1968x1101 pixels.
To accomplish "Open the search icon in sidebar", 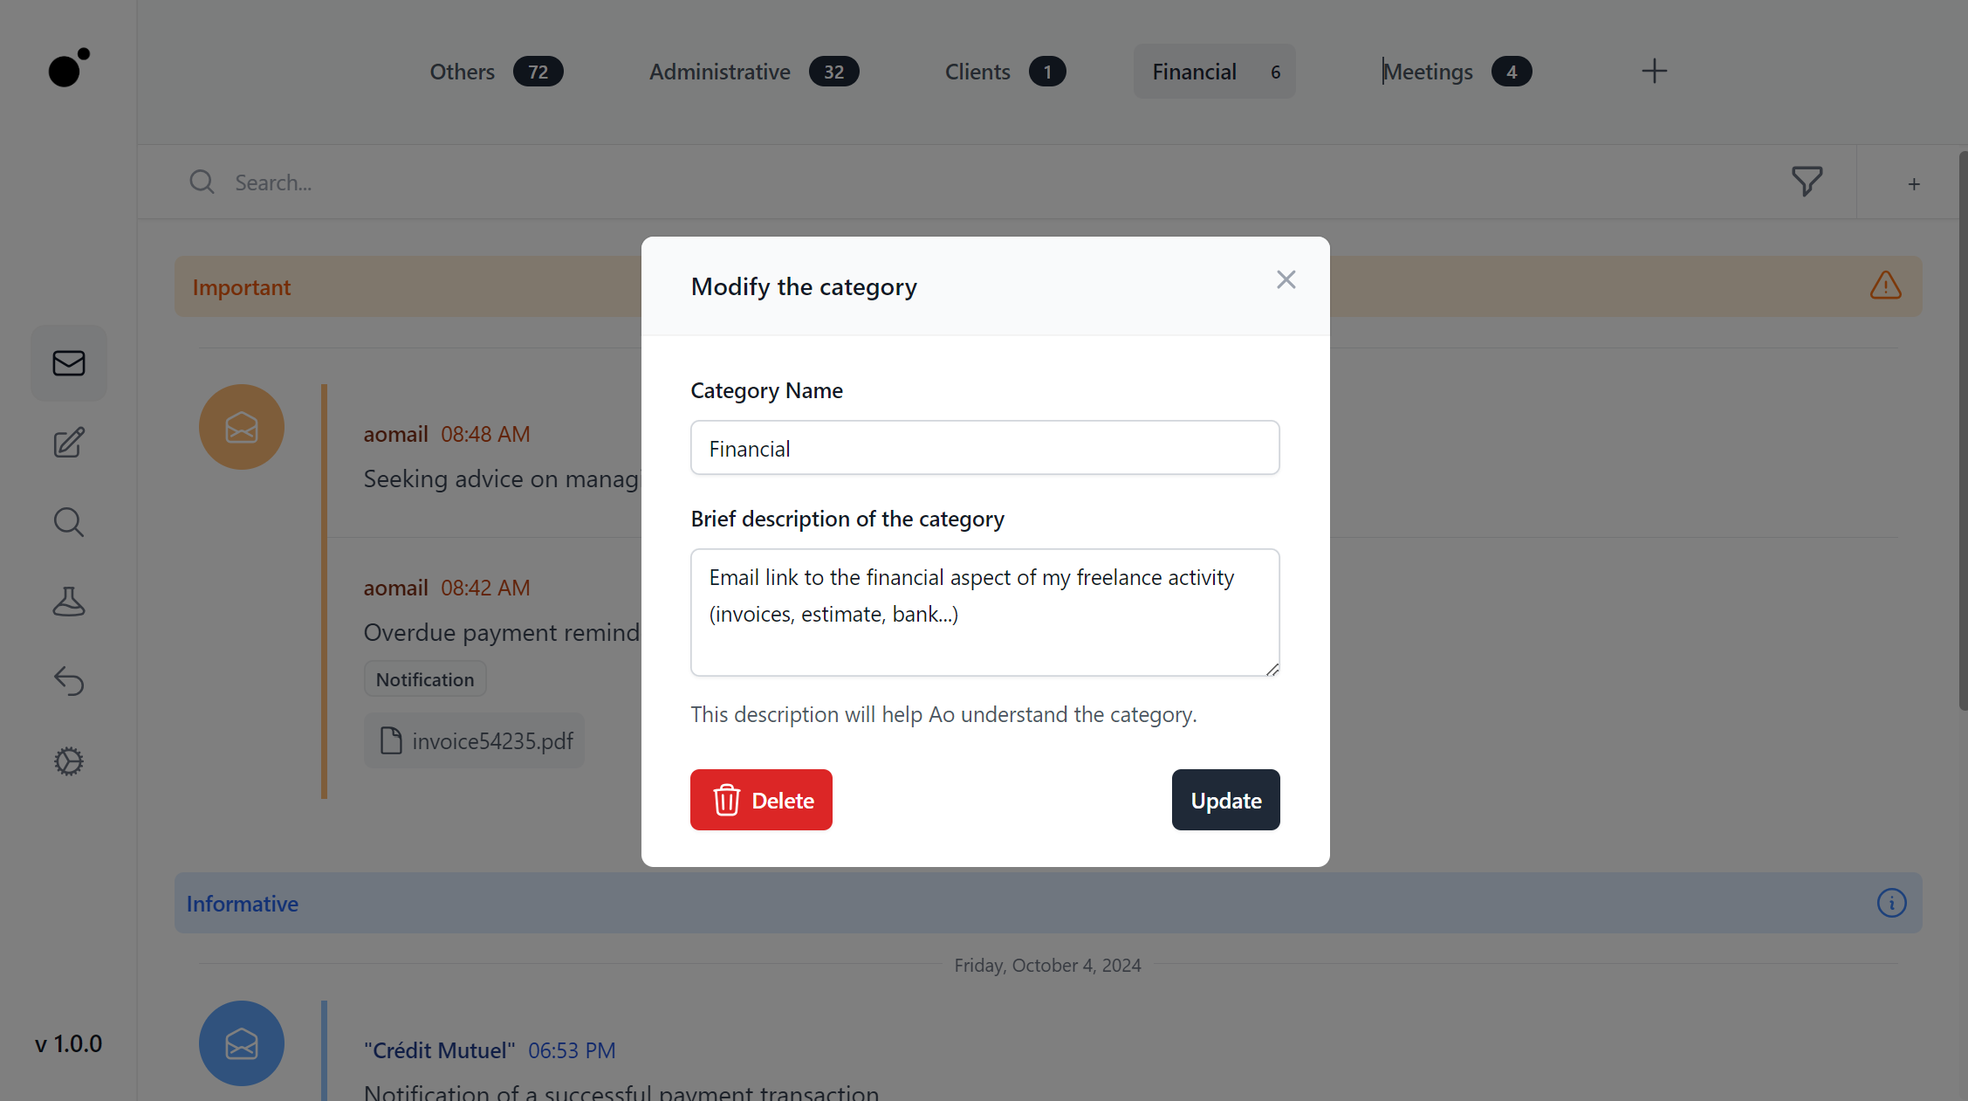I will [x=69, y=522].
